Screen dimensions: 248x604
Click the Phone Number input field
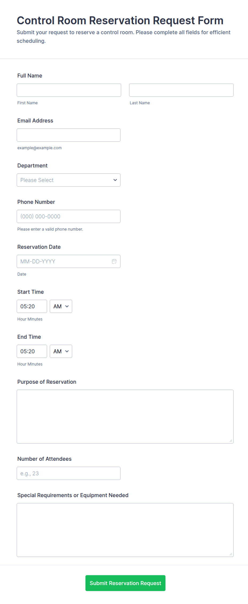pyautogui.click(x=69, y=217)
